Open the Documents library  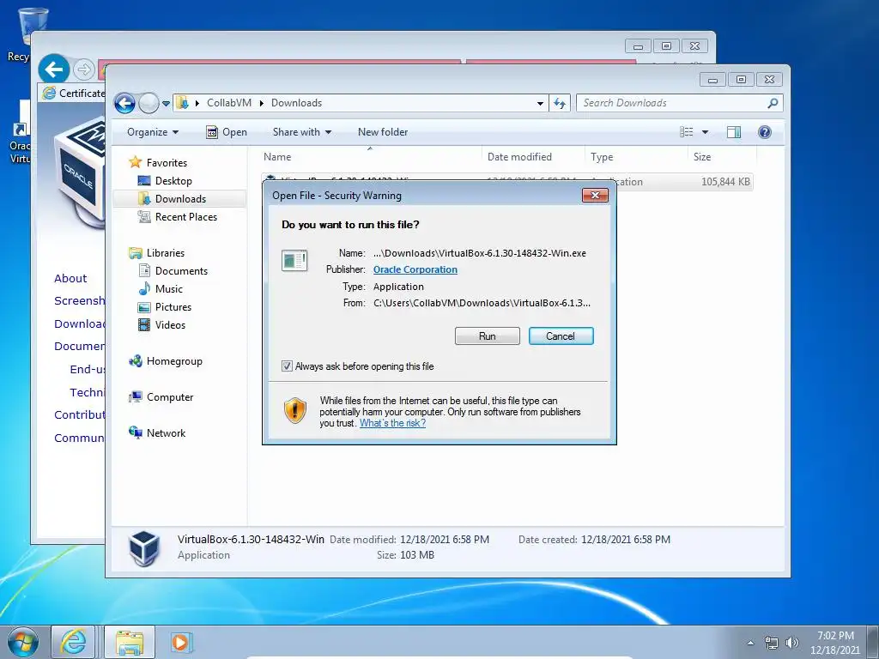coord(181,270)
